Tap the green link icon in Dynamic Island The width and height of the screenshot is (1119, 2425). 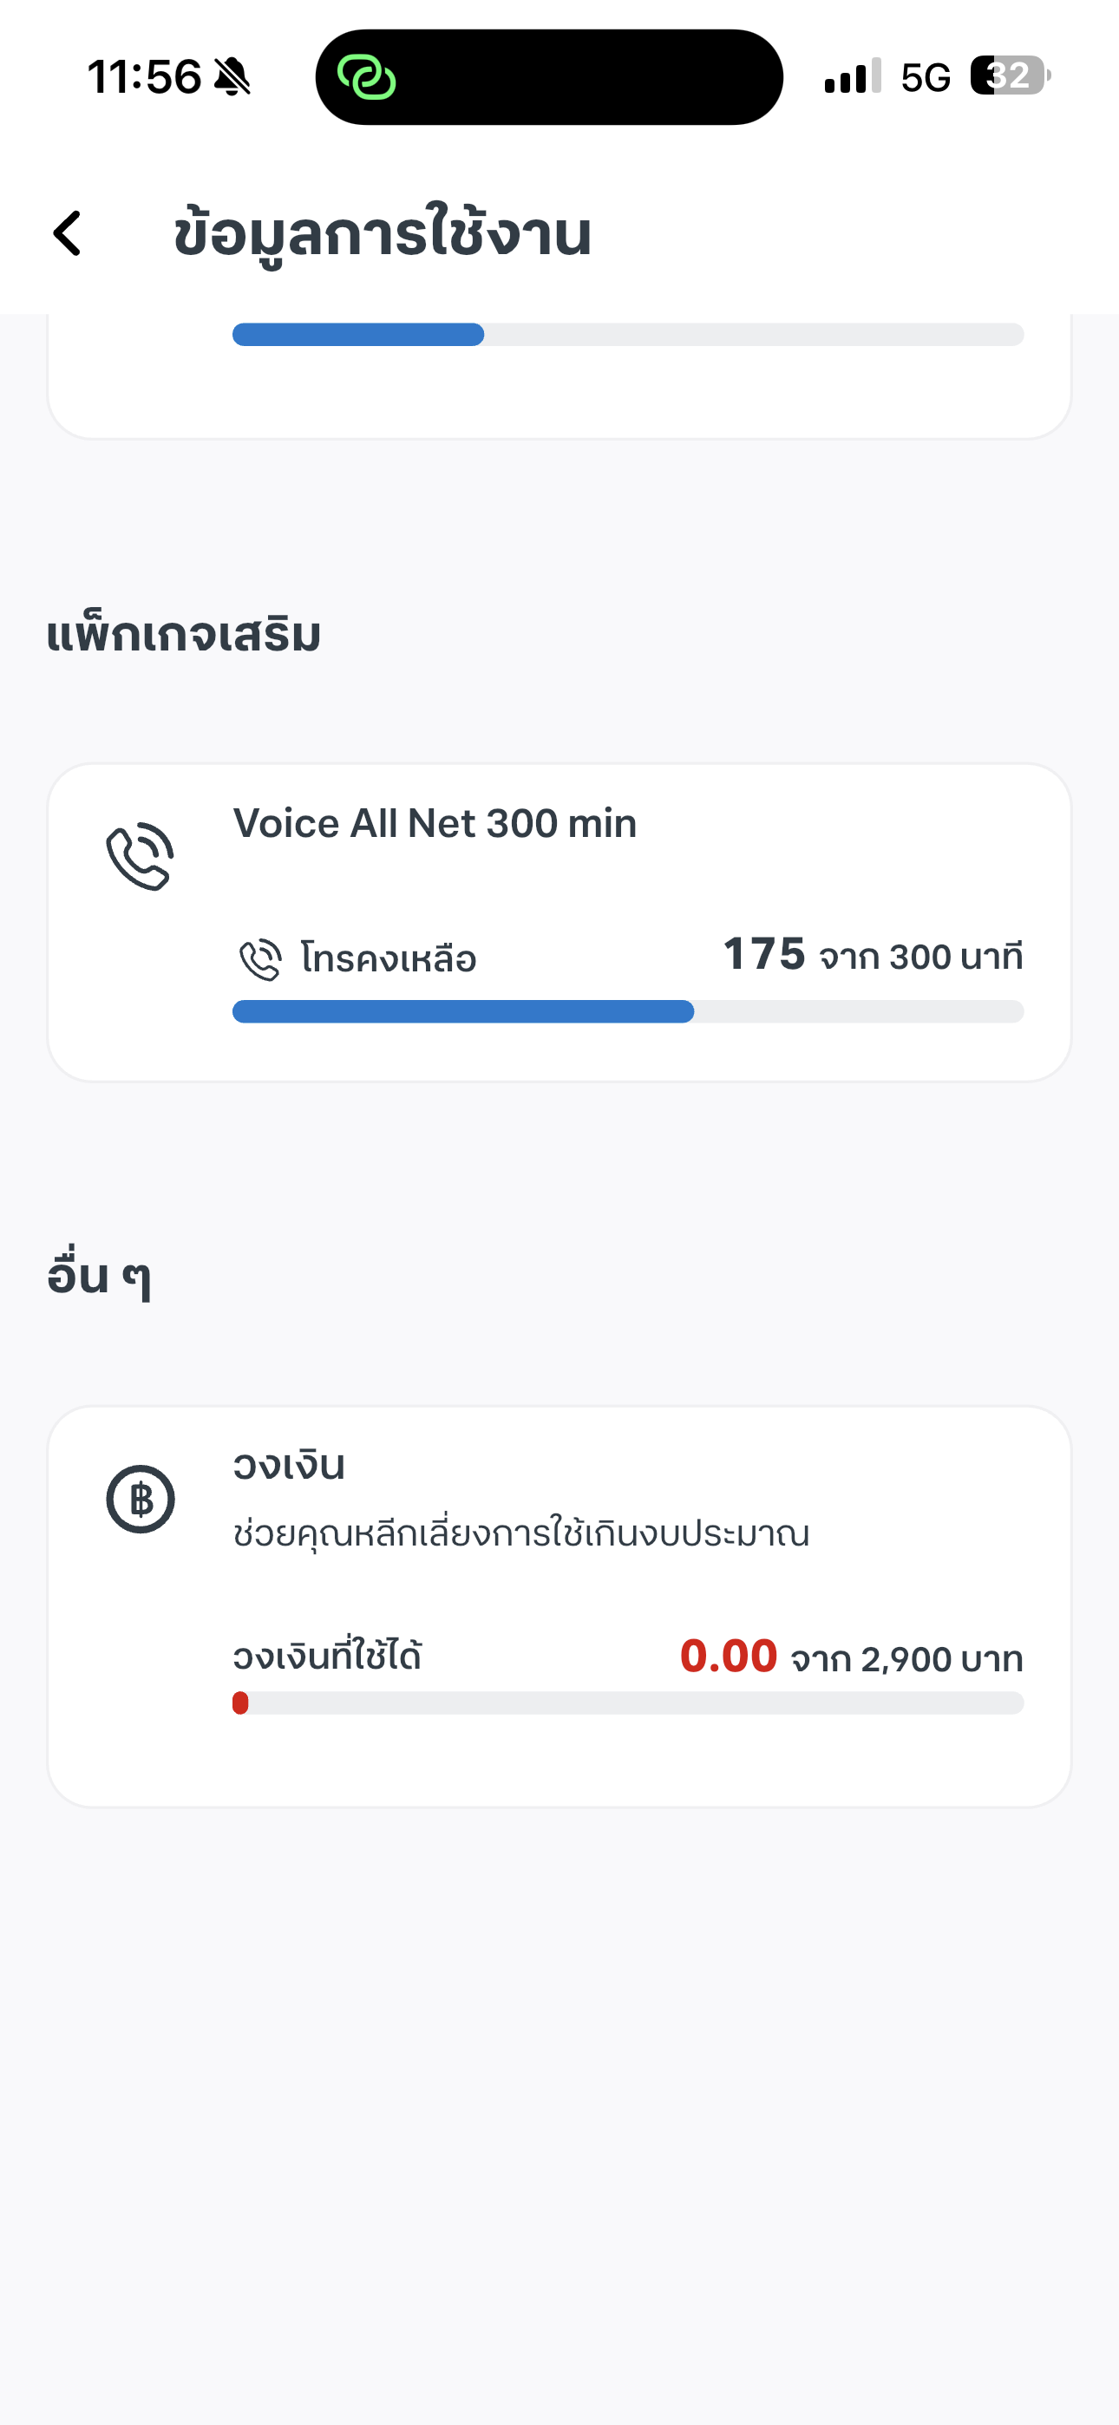pyautogui.click(x=366, y=77)
